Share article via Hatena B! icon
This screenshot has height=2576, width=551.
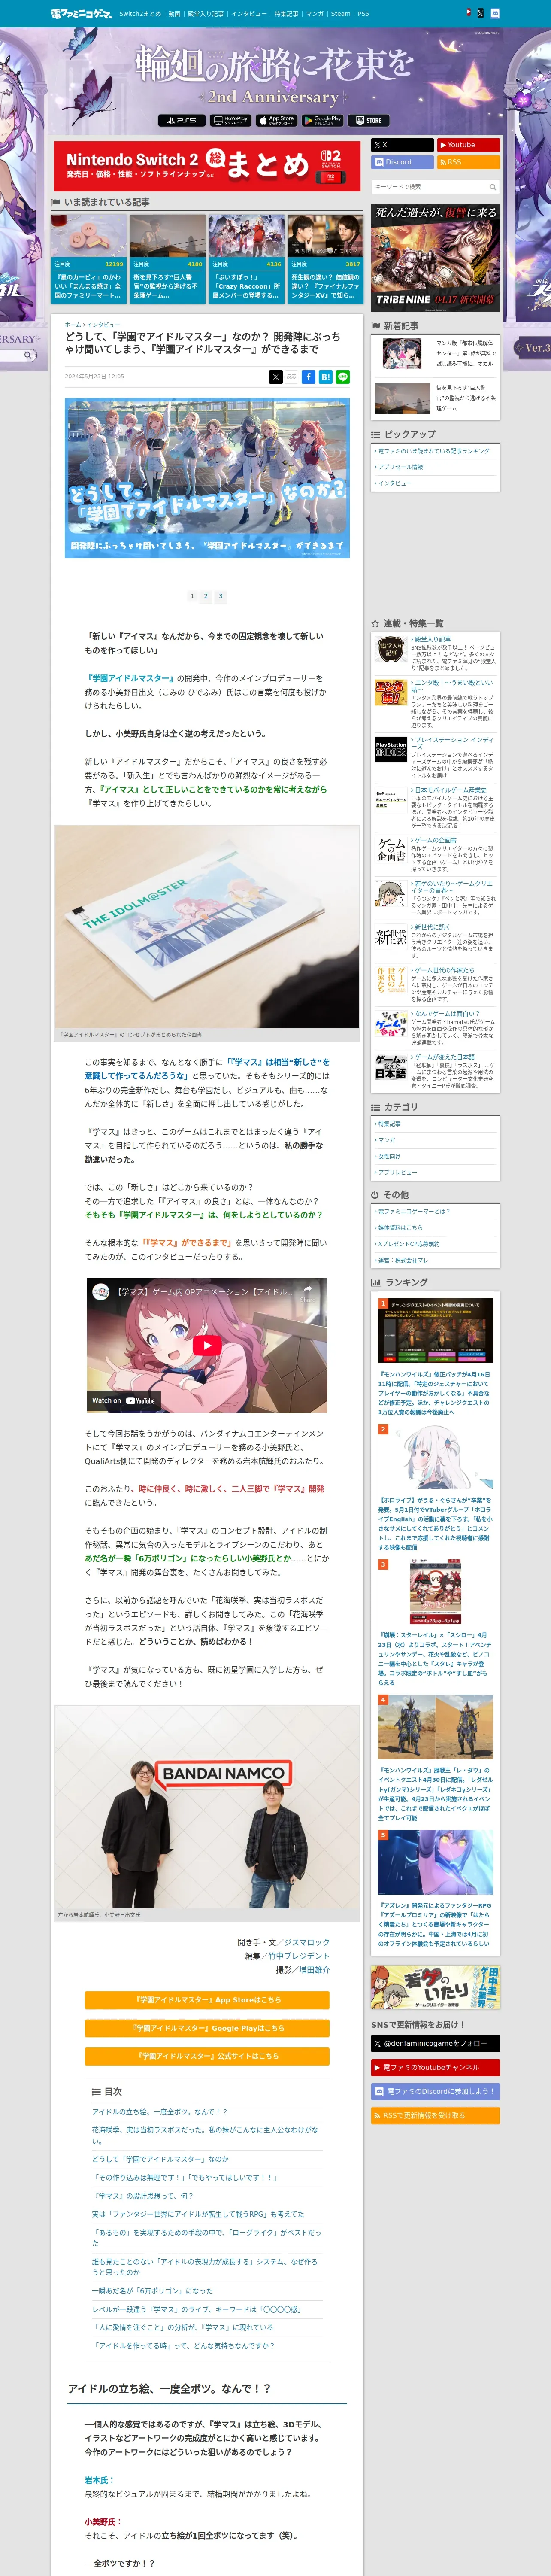pos(326,377)
